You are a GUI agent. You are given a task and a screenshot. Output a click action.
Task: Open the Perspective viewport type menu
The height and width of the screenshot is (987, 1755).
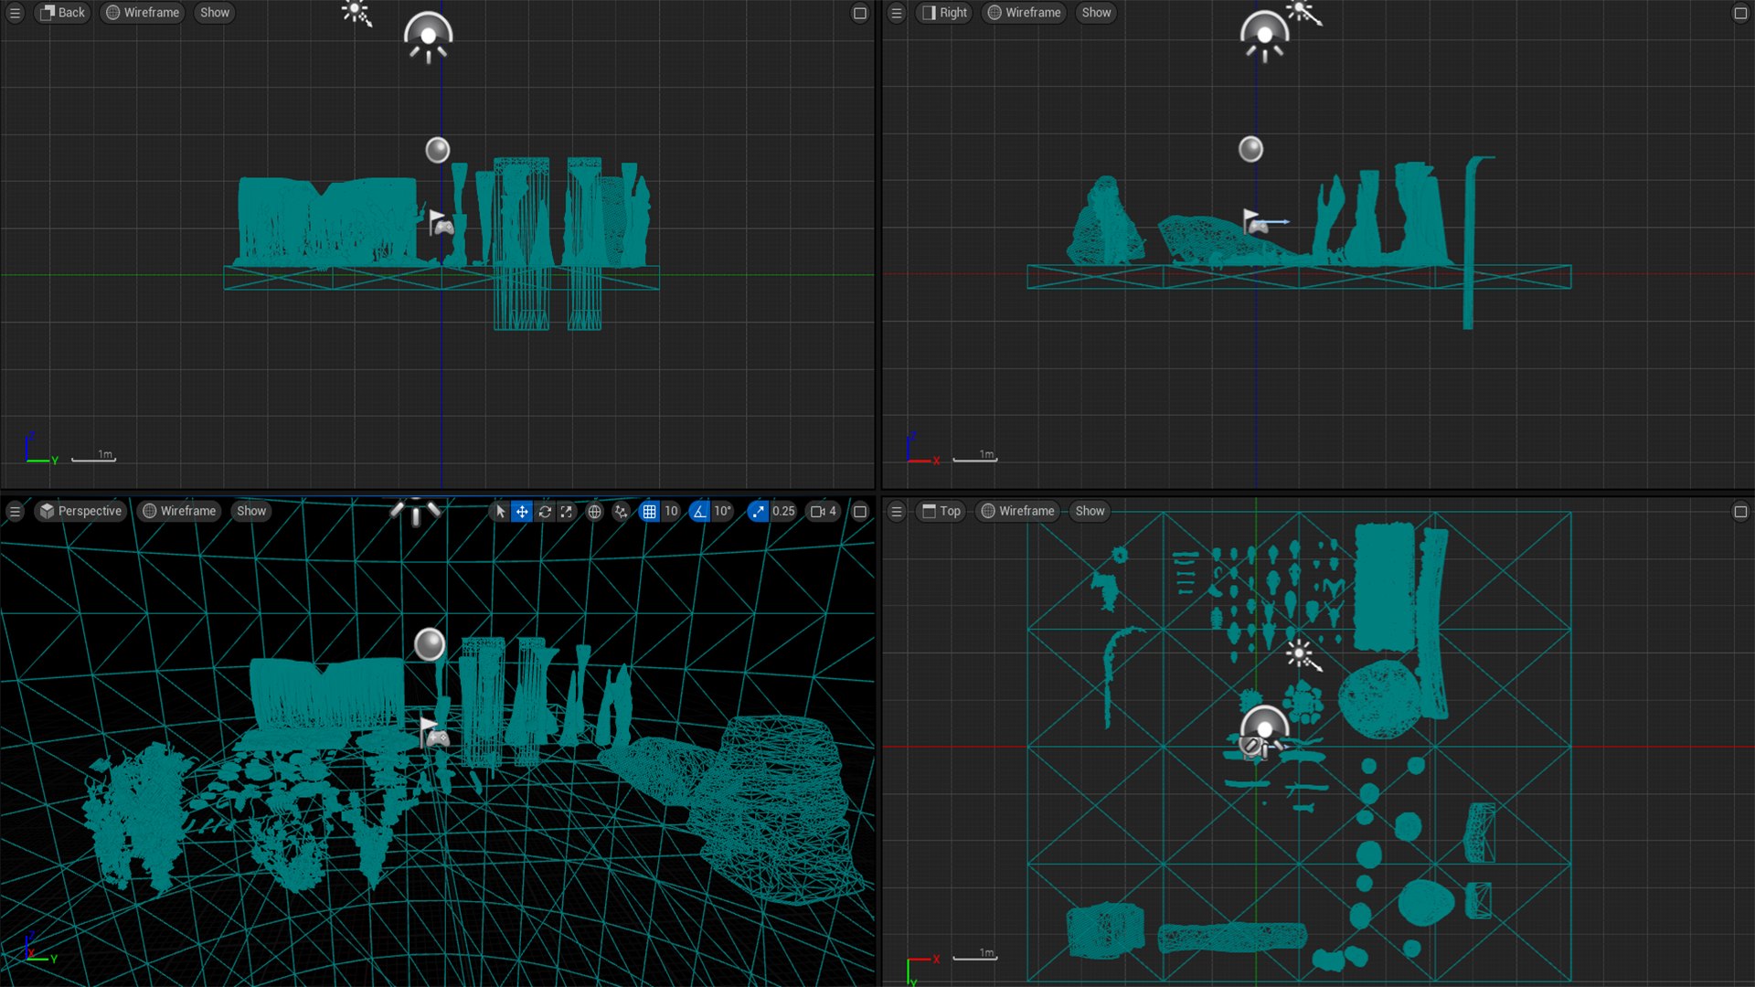pyautogui.click(x=80, y=512)
